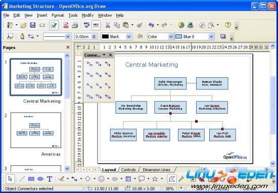
Task: Select the Rectangle drawing tool
Action: [31, 179]
